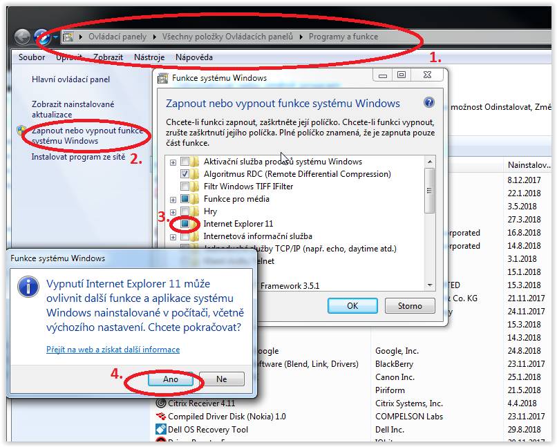Enable Filtr Windows TIFF IFilter checkbox

(185, 187)
